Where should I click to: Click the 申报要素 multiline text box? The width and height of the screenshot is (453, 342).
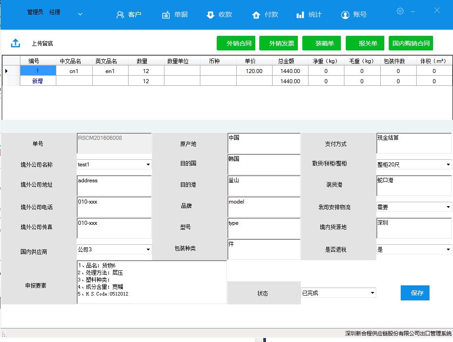(x=152, y=282)
